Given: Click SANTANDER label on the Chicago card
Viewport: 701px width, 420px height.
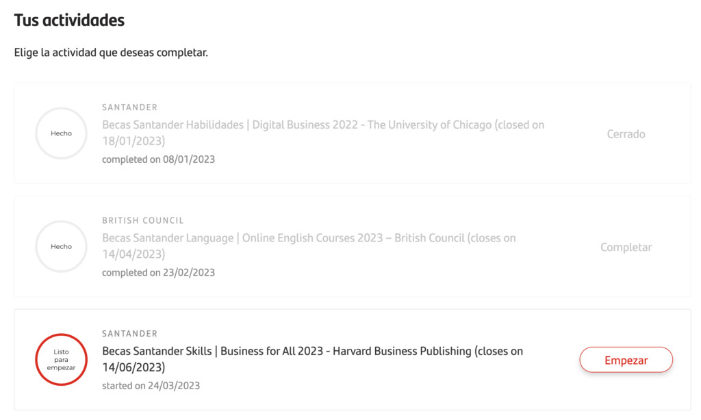Looking at the screenshot, I should [129, 107].
